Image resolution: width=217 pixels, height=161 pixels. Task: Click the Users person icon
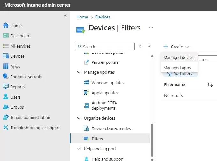[6, 97]
